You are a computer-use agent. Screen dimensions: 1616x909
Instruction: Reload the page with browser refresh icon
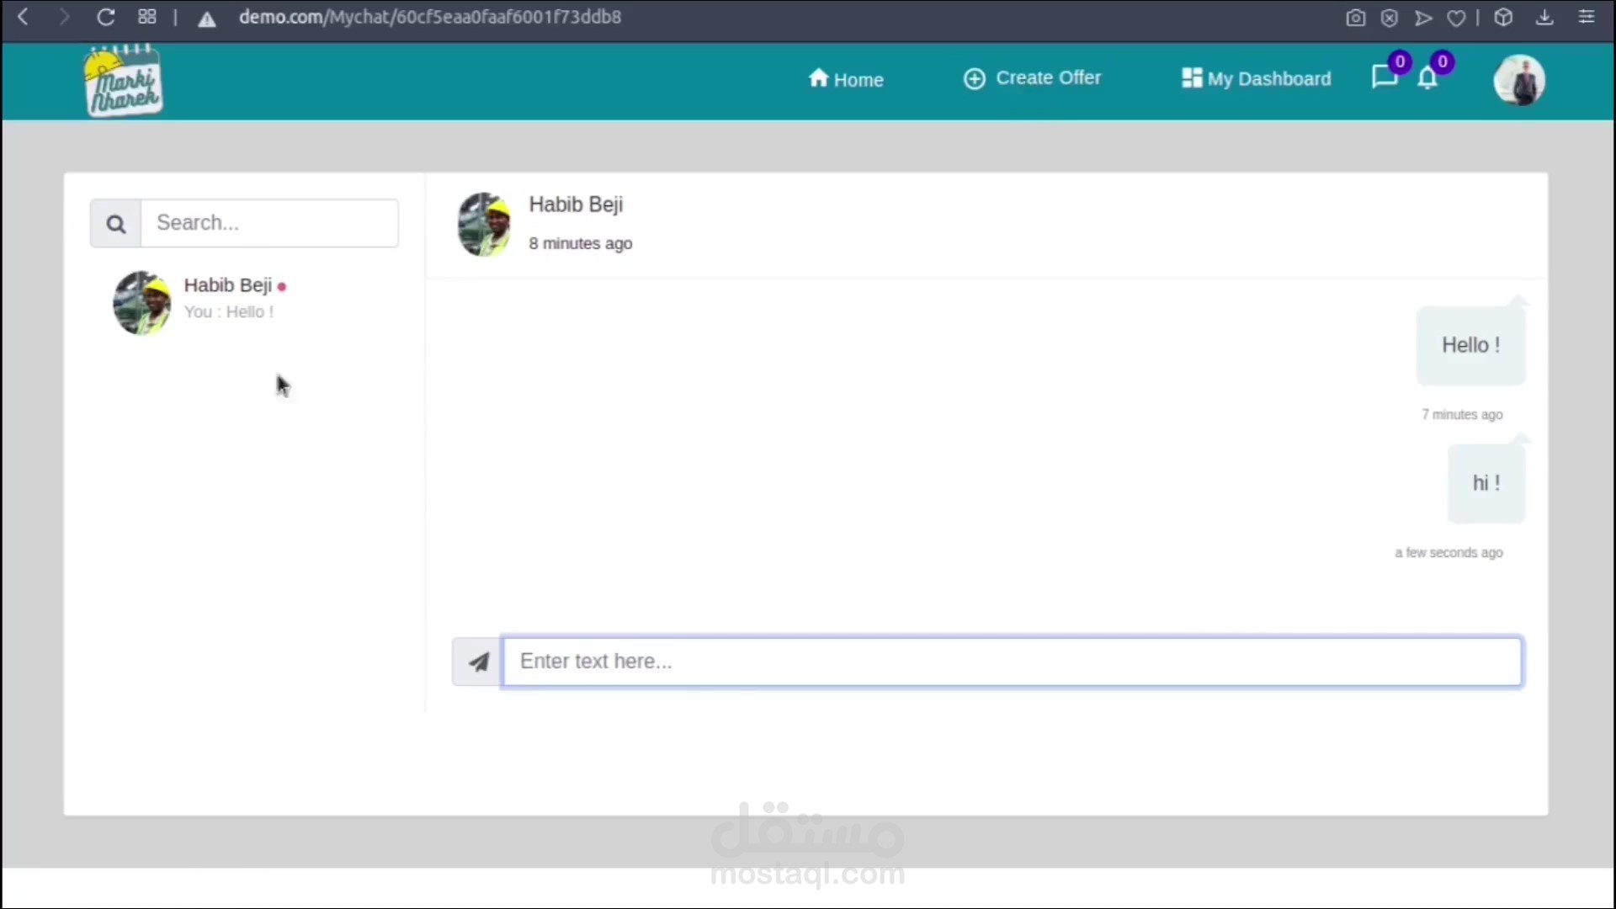tap(105, 17)
